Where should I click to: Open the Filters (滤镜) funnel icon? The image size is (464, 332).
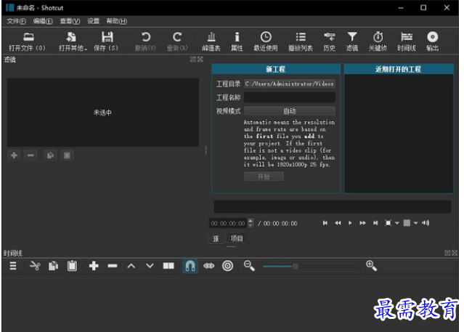click(x=352, y=41)
